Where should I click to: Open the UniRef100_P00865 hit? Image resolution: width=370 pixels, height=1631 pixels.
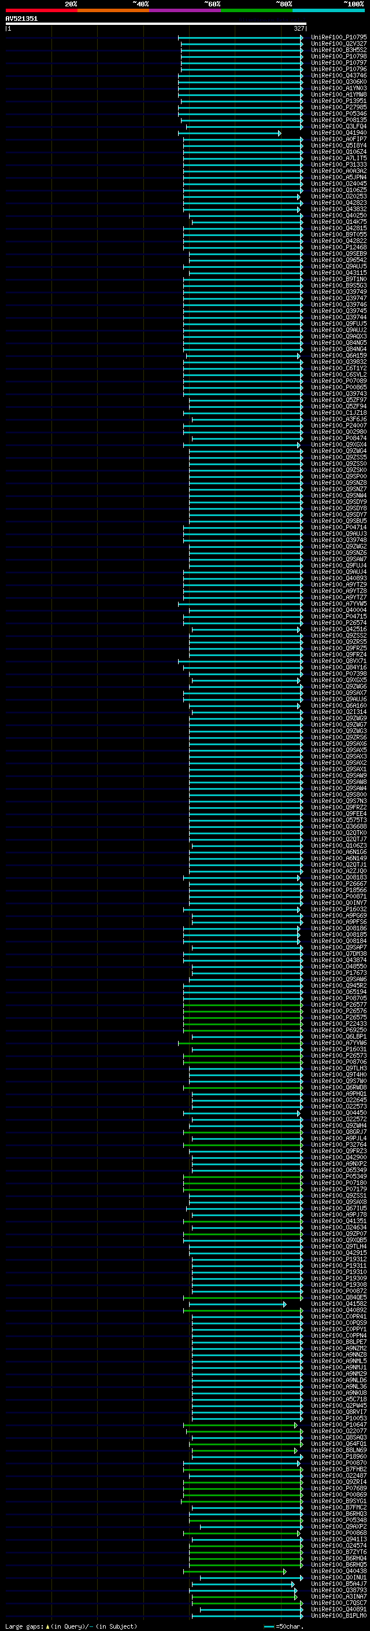tap(339, 388)
